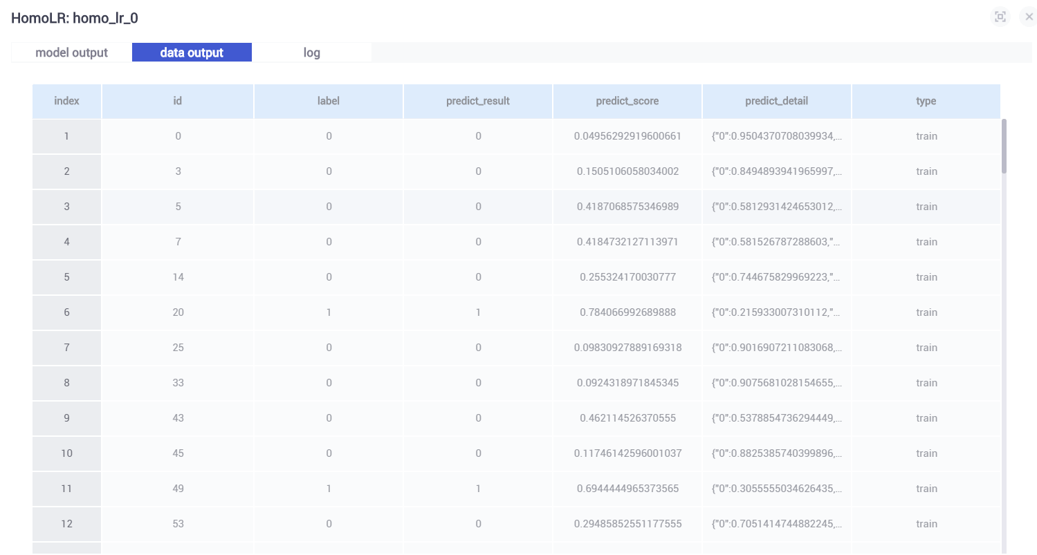
Task: Select predict_score 0.784066992689888
Action: (627, 312)
